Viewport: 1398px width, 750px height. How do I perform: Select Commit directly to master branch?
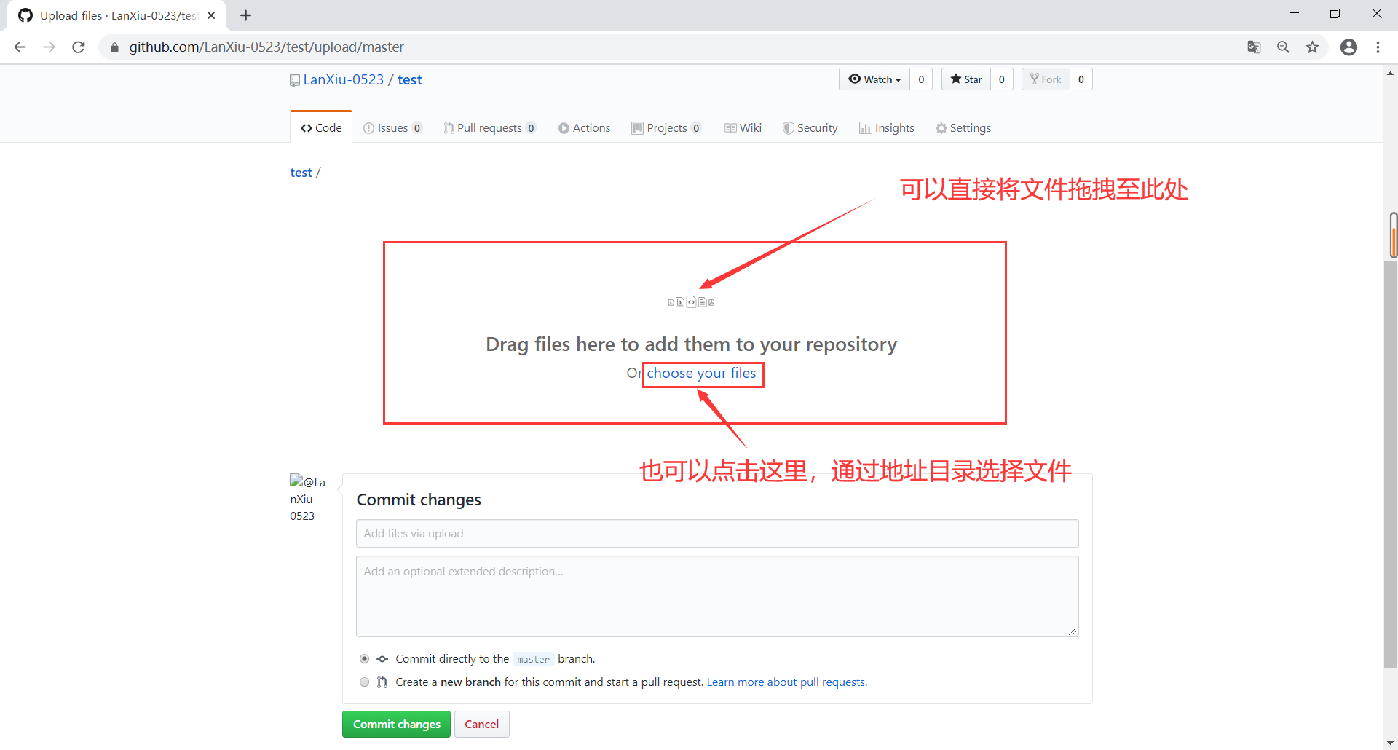tap(364, 658)
